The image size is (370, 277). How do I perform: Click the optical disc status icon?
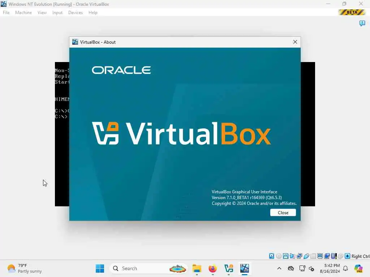tap(279, 256)
